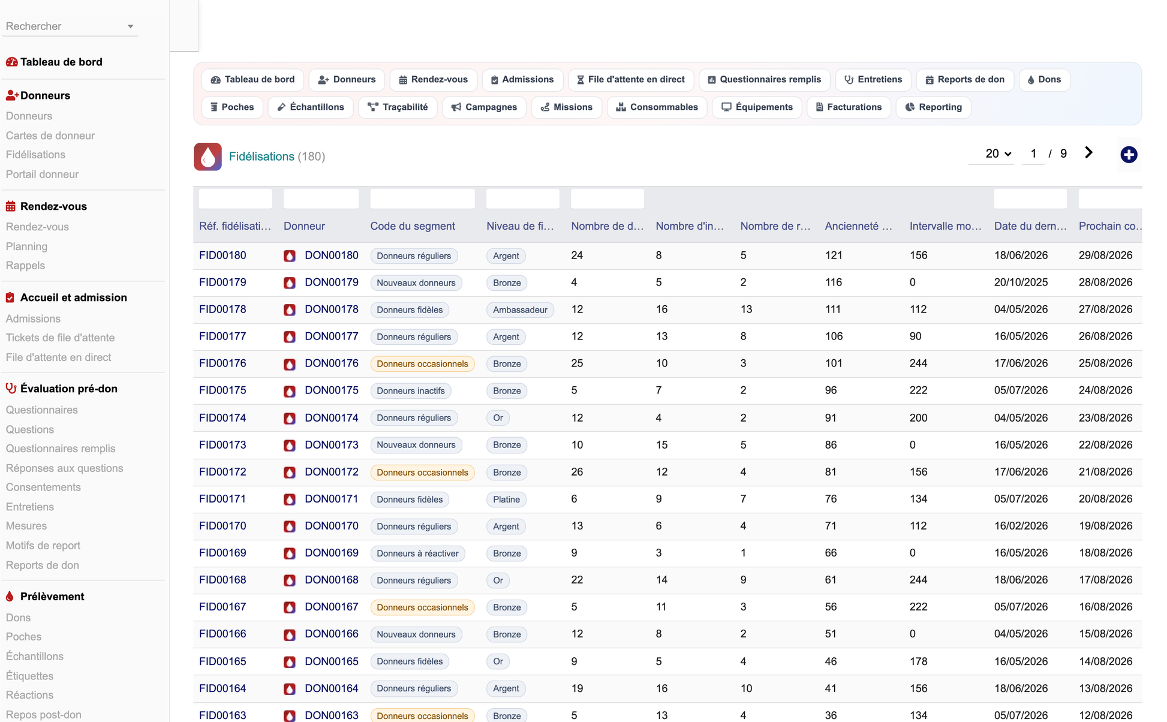Open the Équipements tab
Image resolution: width=1167 pixels, height=722 pixels.
(757, 107)
